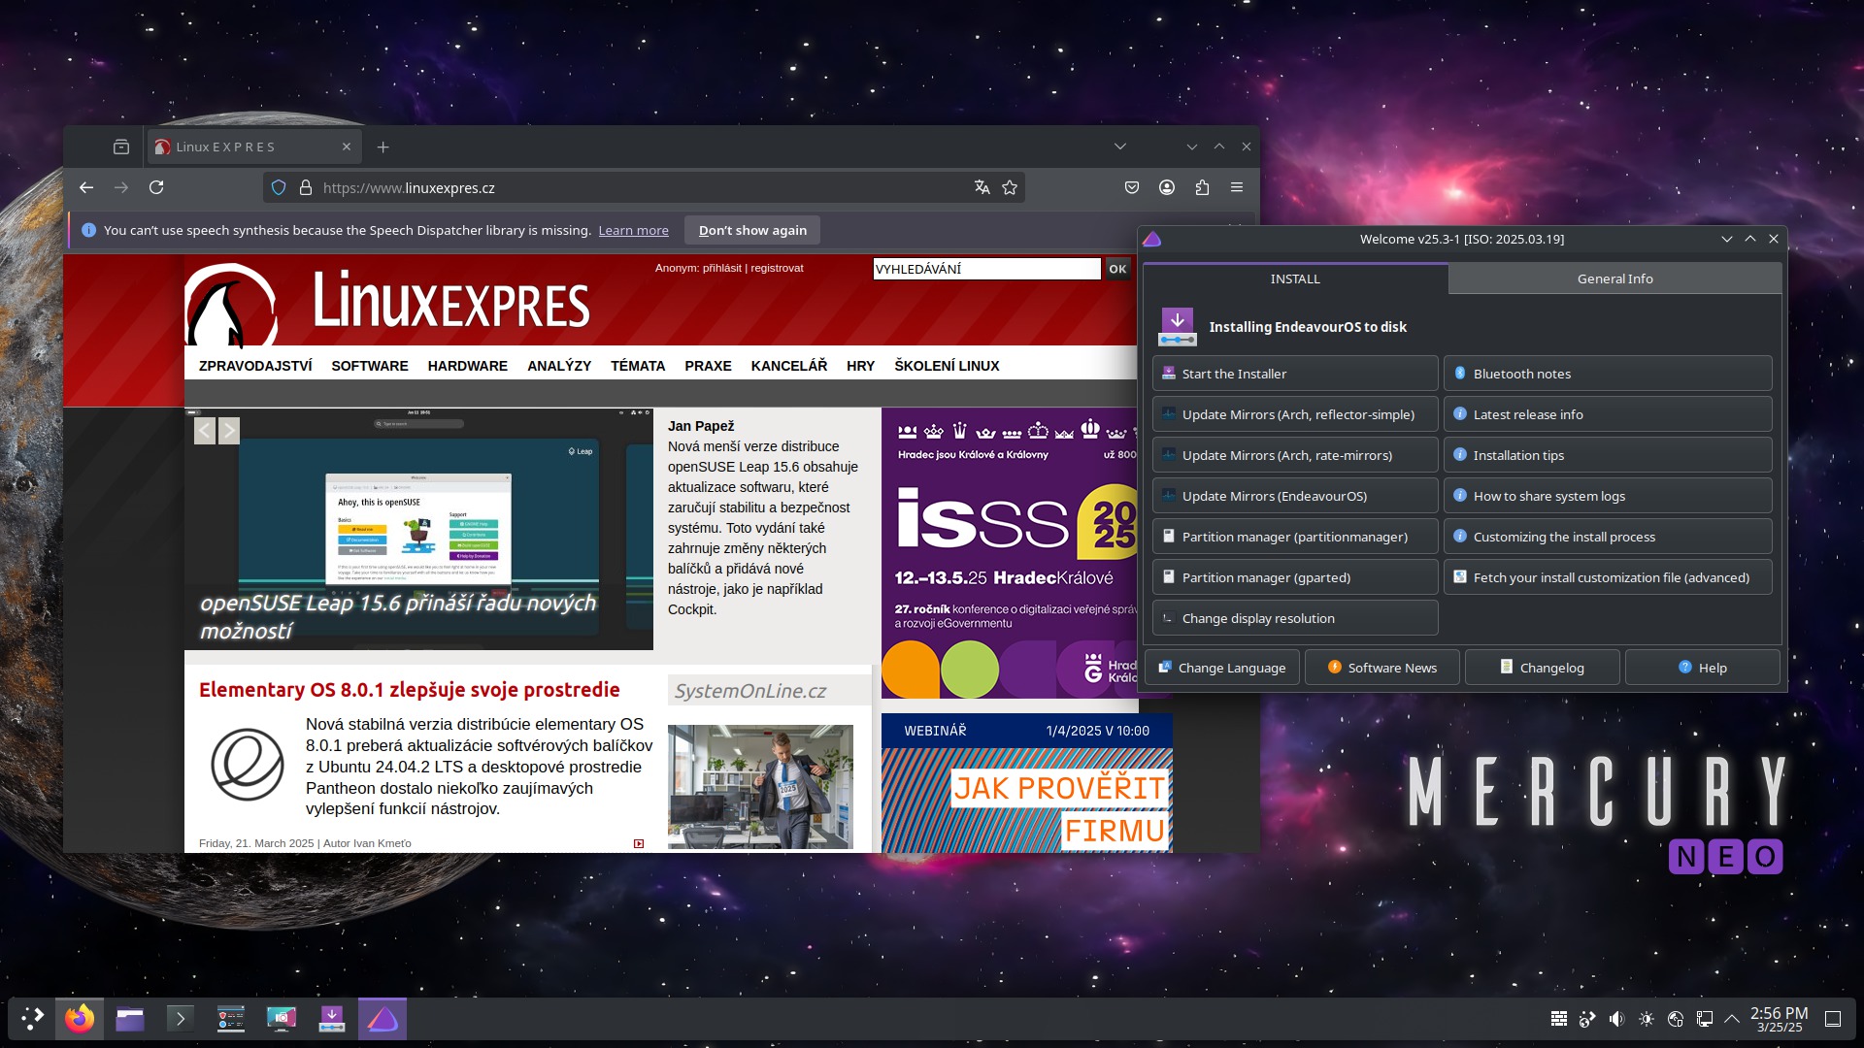Click Update Mirrors (EndeavourOS)
This screenshot has height=1048, width=1864.
click(x=1295, y=496)
